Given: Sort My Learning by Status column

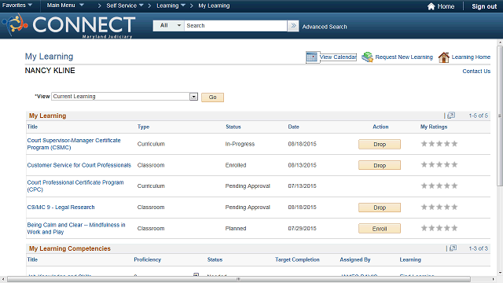Looking at the screenshot, I should point(233,127).
